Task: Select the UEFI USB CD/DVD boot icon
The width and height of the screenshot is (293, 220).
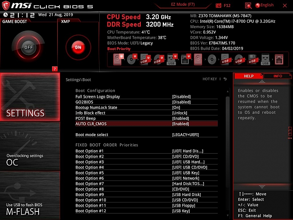Action: click(159, 59)
